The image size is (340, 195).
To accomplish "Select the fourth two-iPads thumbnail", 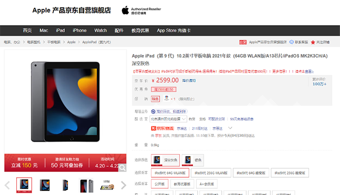I will [86, 185].
